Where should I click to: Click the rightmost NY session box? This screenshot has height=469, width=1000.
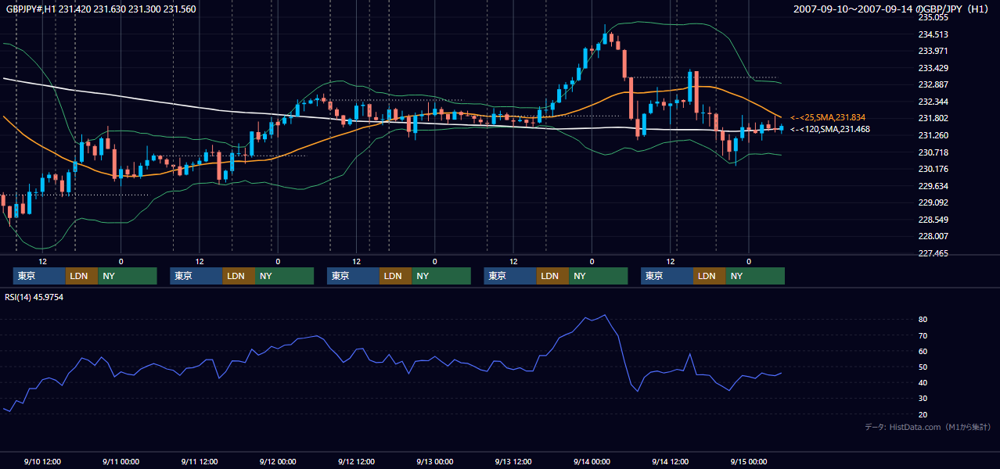pyautogui.click(x=755, y=276)
